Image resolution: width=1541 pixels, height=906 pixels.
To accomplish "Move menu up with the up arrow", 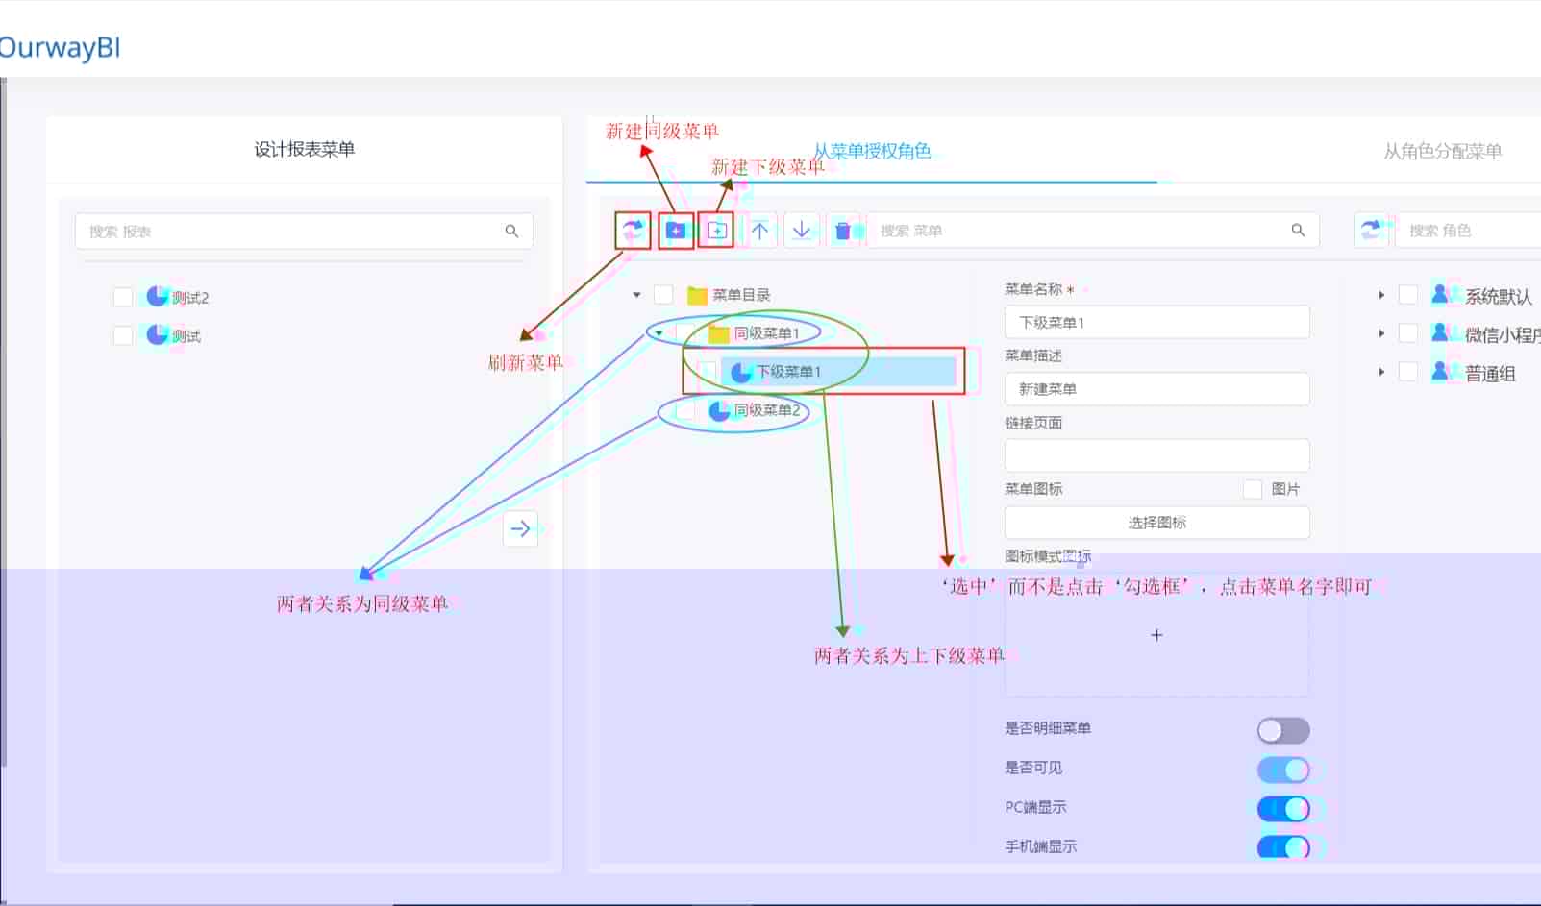I will click(759, 231).
